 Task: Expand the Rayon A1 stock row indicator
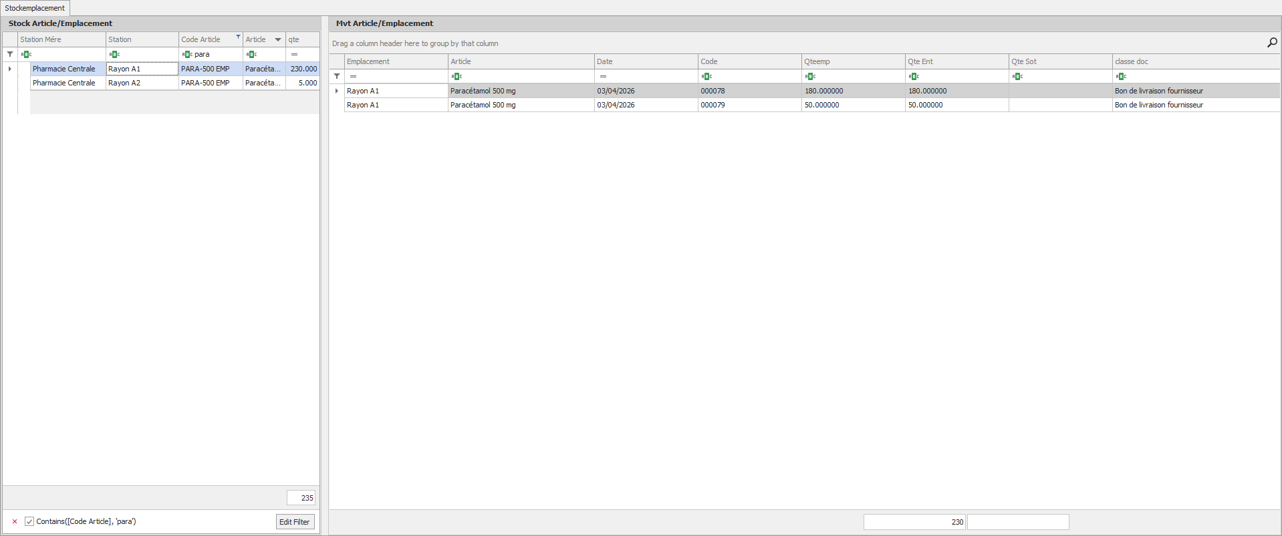point(10,69)
